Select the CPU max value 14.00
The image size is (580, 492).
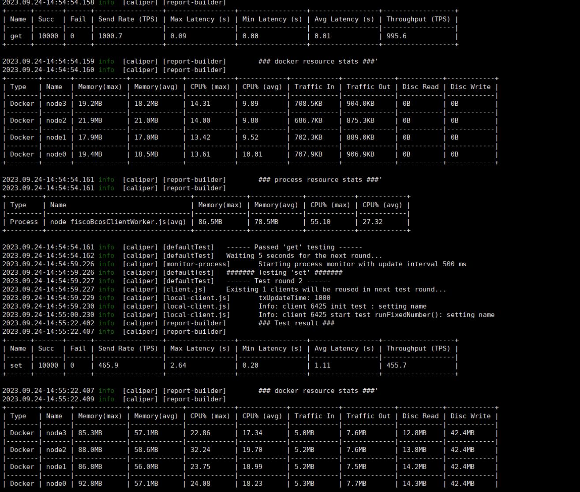pos(200,120)
